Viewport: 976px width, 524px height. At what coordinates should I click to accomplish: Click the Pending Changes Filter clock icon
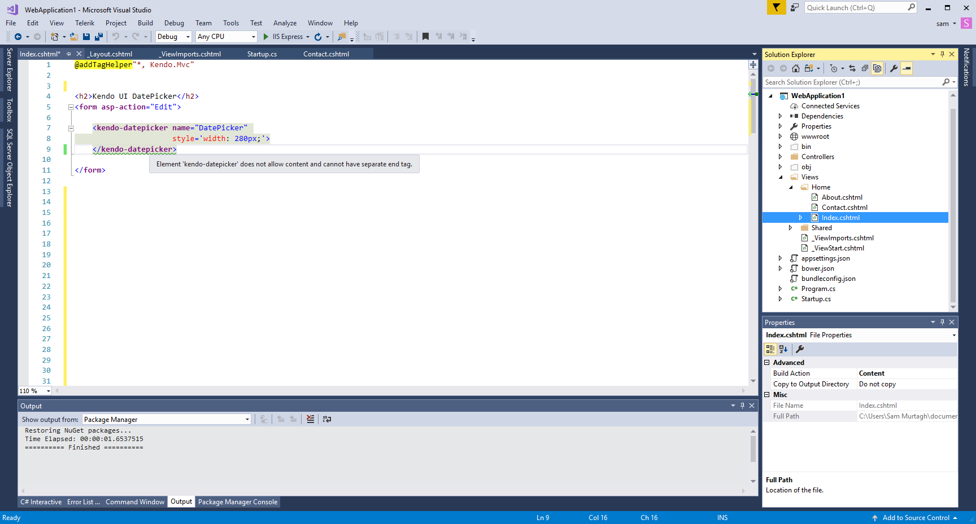pyautogui.click(x=834, y=68)
